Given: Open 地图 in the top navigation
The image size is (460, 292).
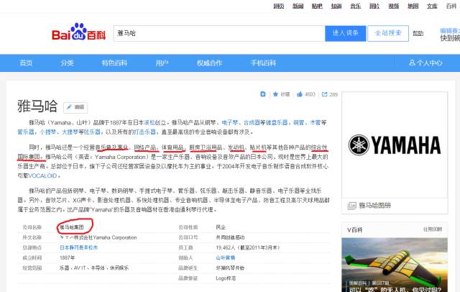Looking at the screenshot, I should click(x=413, y=6).
